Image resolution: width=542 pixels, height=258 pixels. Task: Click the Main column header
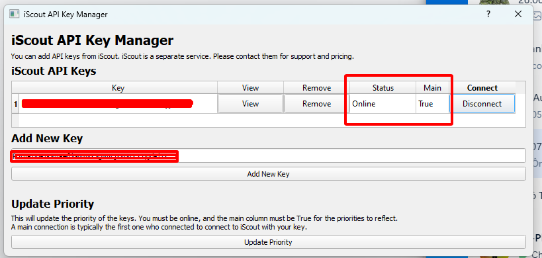click(432, 88)
